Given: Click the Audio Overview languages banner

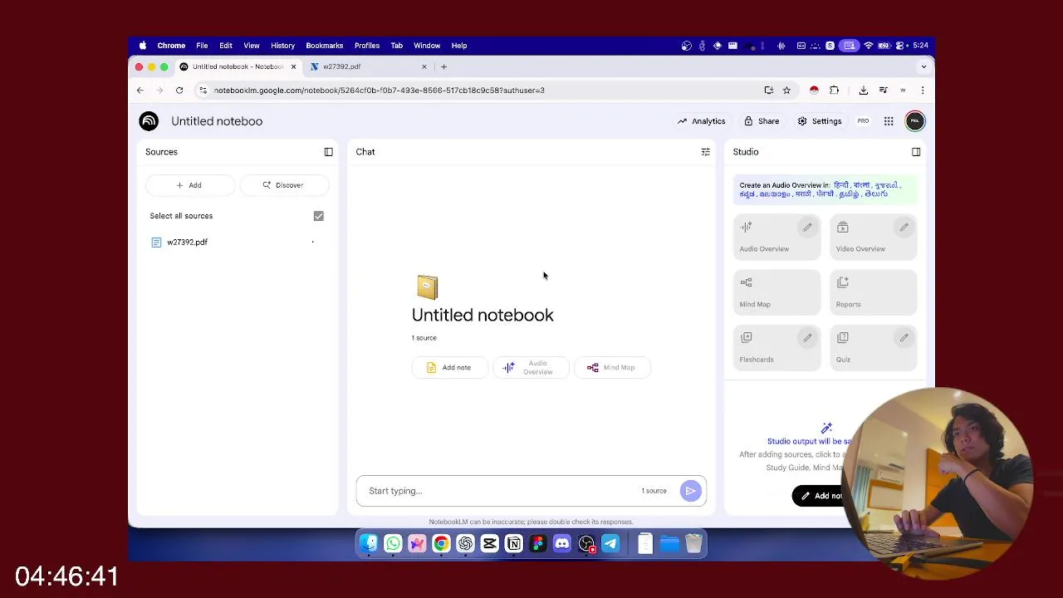Looking at the screenshot, I should pos(825,190).
